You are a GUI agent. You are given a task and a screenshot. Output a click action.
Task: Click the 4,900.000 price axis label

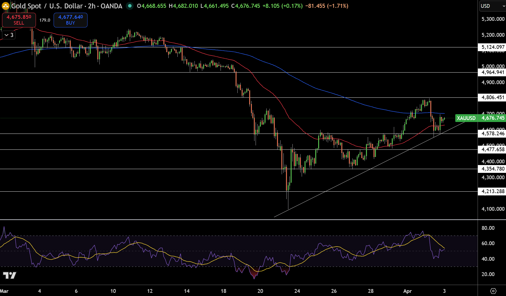(493, 82)
